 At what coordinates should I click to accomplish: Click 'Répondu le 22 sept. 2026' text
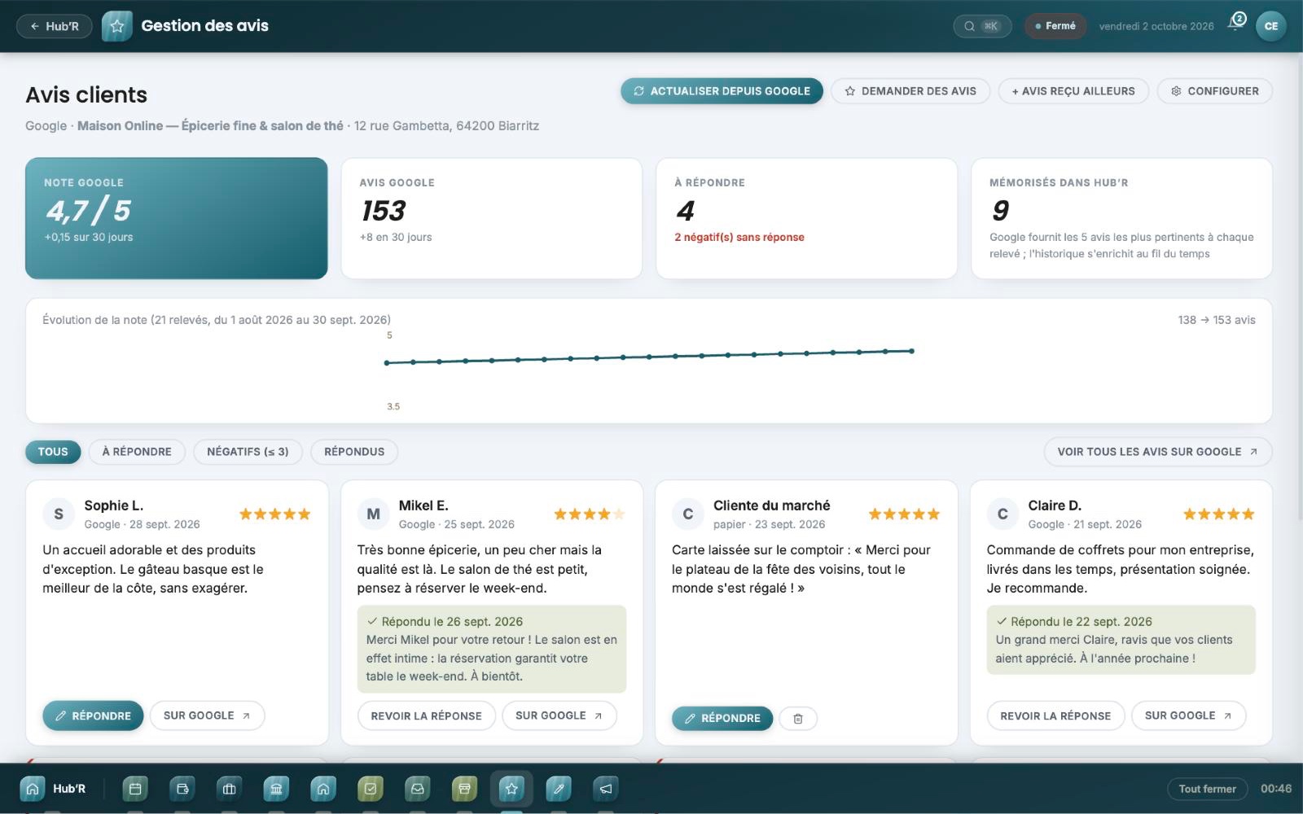coord(1081,622)
